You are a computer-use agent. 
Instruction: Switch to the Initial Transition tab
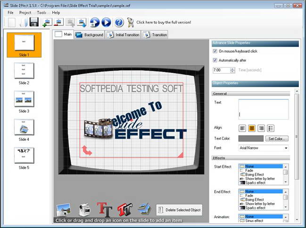click(123, 35)
